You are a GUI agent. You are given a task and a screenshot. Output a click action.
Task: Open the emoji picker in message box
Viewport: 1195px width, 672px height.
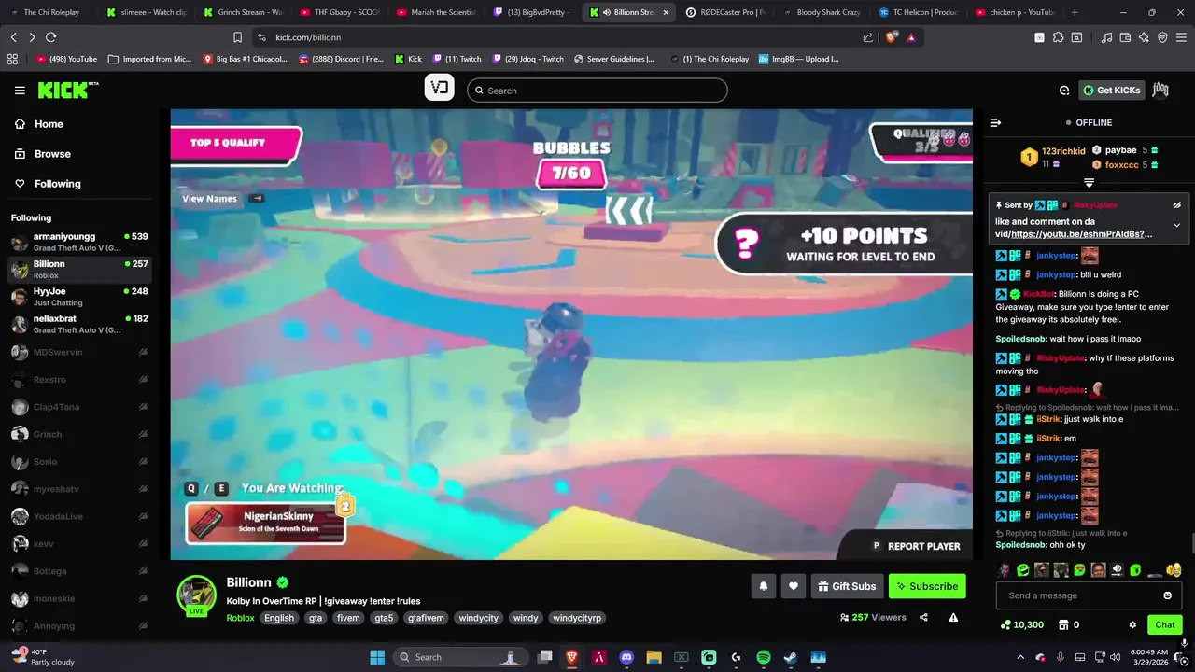click(1167, 595)
